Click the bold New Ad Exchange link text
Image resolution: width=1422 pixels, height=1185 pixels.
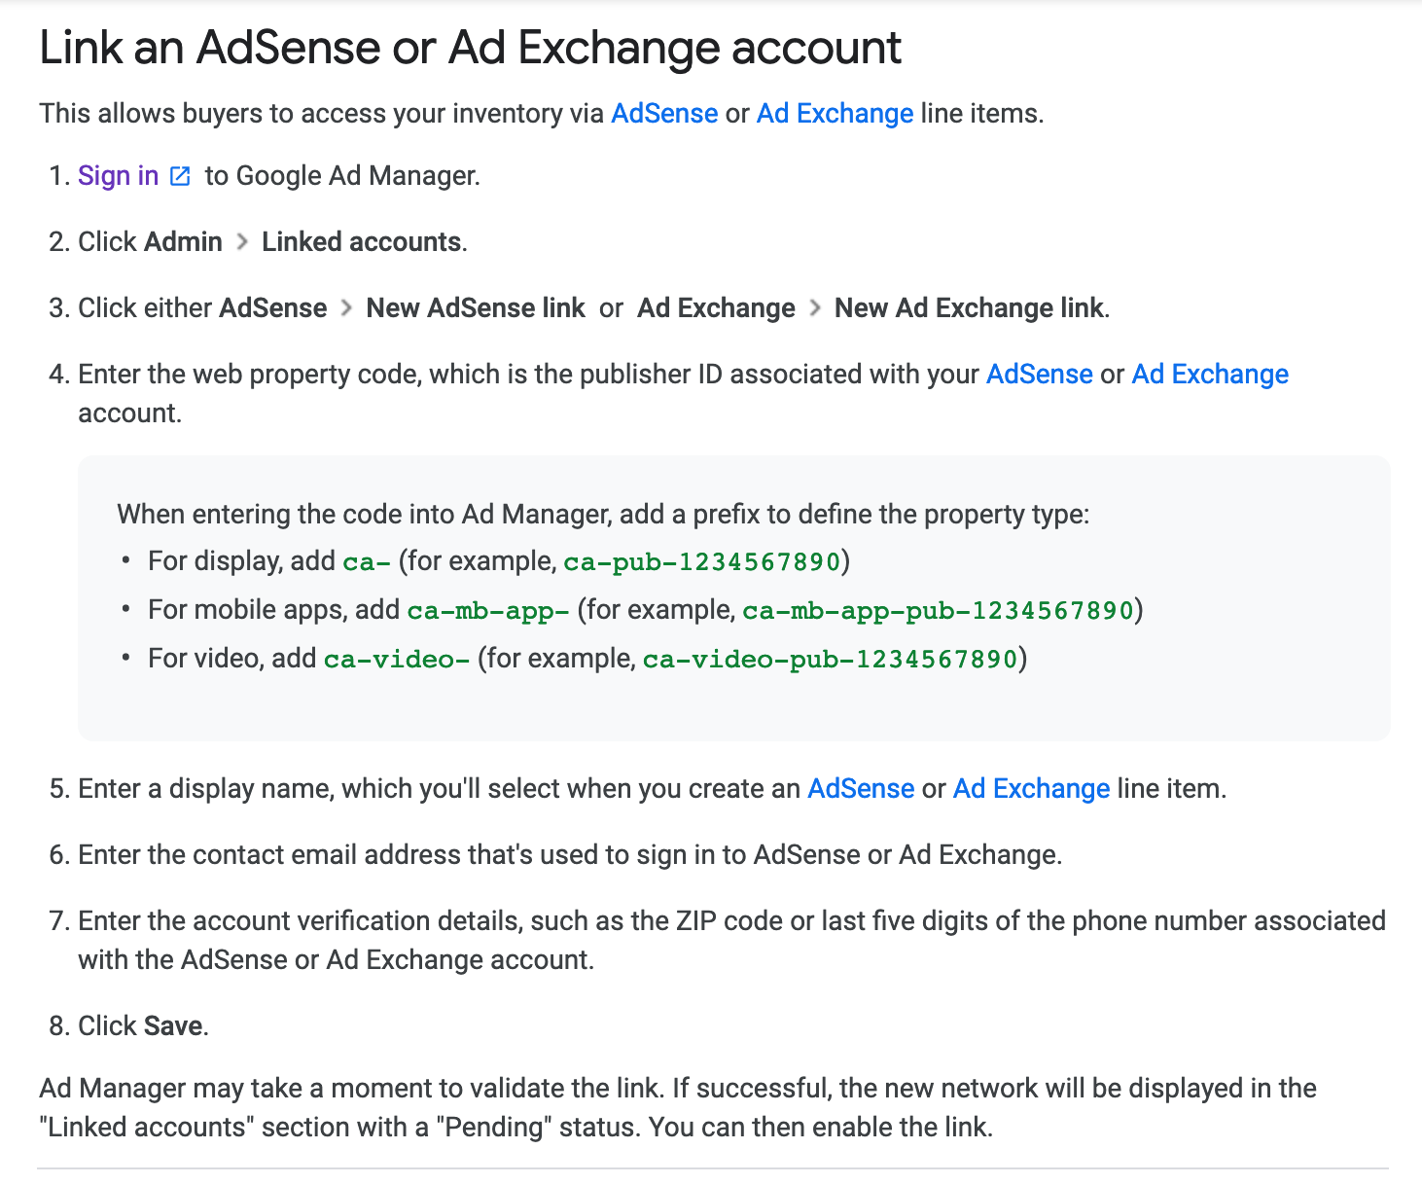coord(969,308)
